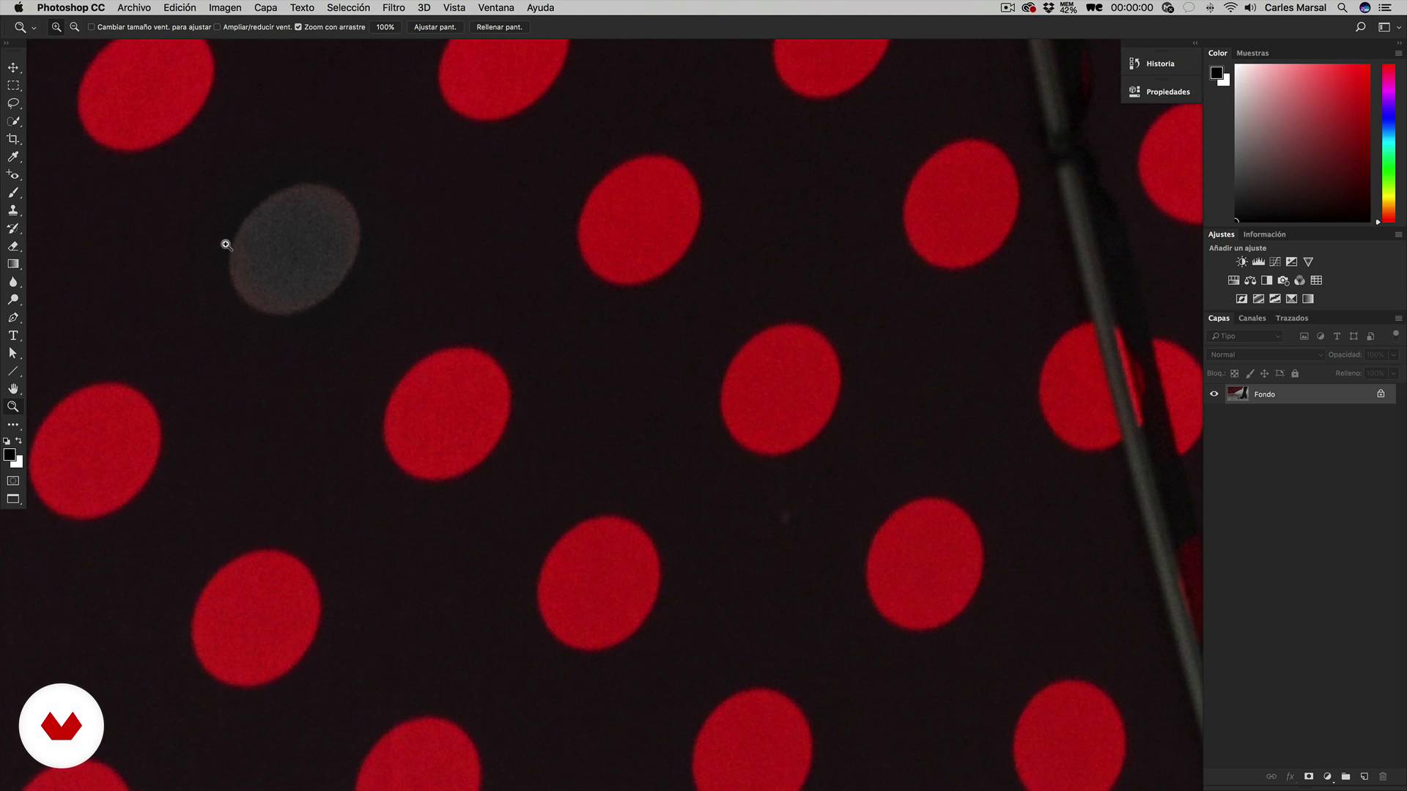This screenshot has width=1407, height=791.
Task: Select the Brush tool
Action: 13,193
